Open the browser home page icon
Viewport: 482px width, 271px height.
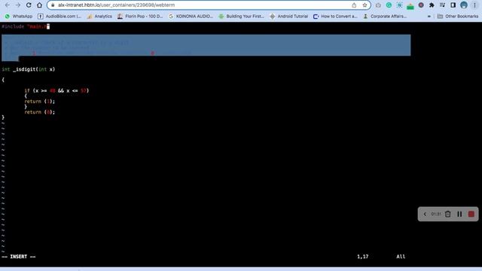click(39, 5)
